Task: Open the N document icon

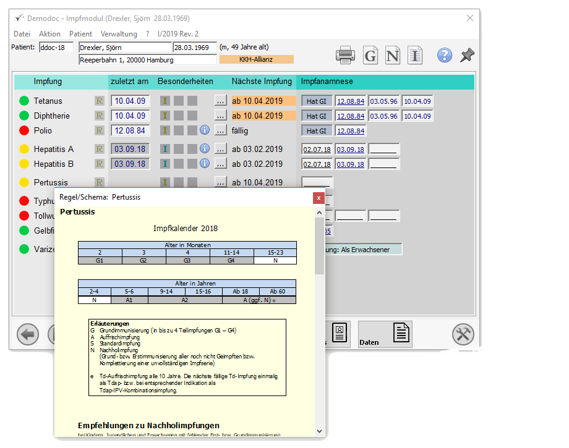Action: [x=393, y=55]
